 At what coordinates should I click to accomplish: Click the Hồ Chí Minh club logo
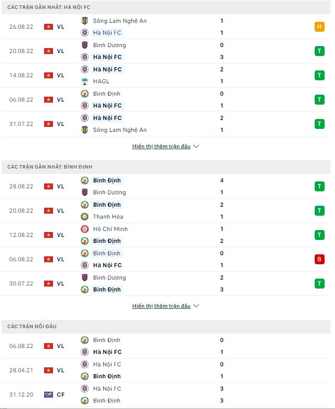pyautogui.click(x=84, y=229)
